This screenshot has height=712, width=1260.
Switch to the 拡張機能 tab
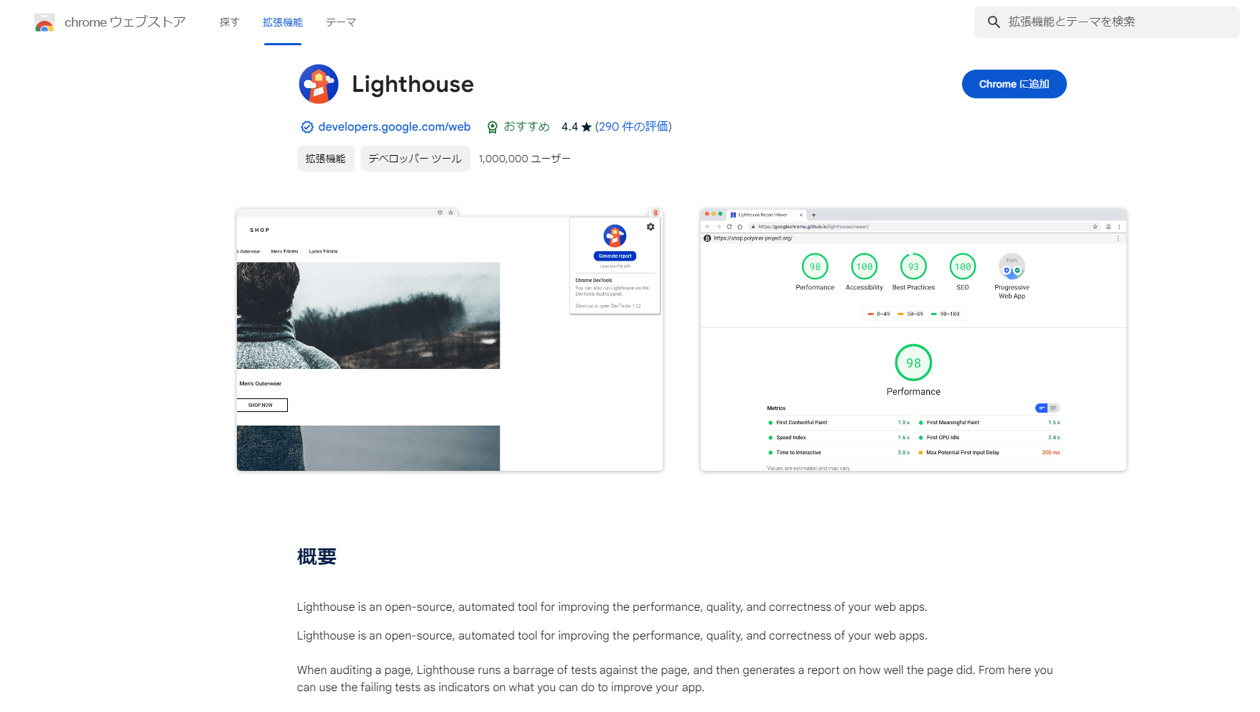coord(283,22)
